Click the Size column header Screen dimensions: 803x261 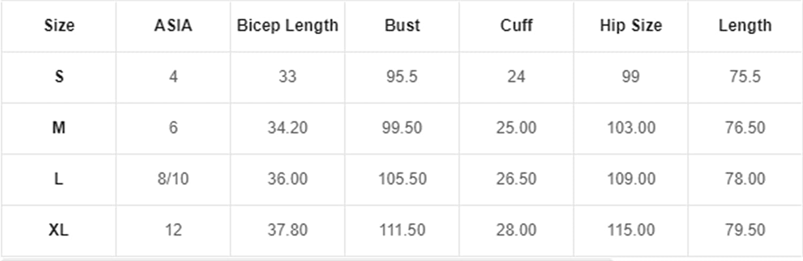(59, 26)
